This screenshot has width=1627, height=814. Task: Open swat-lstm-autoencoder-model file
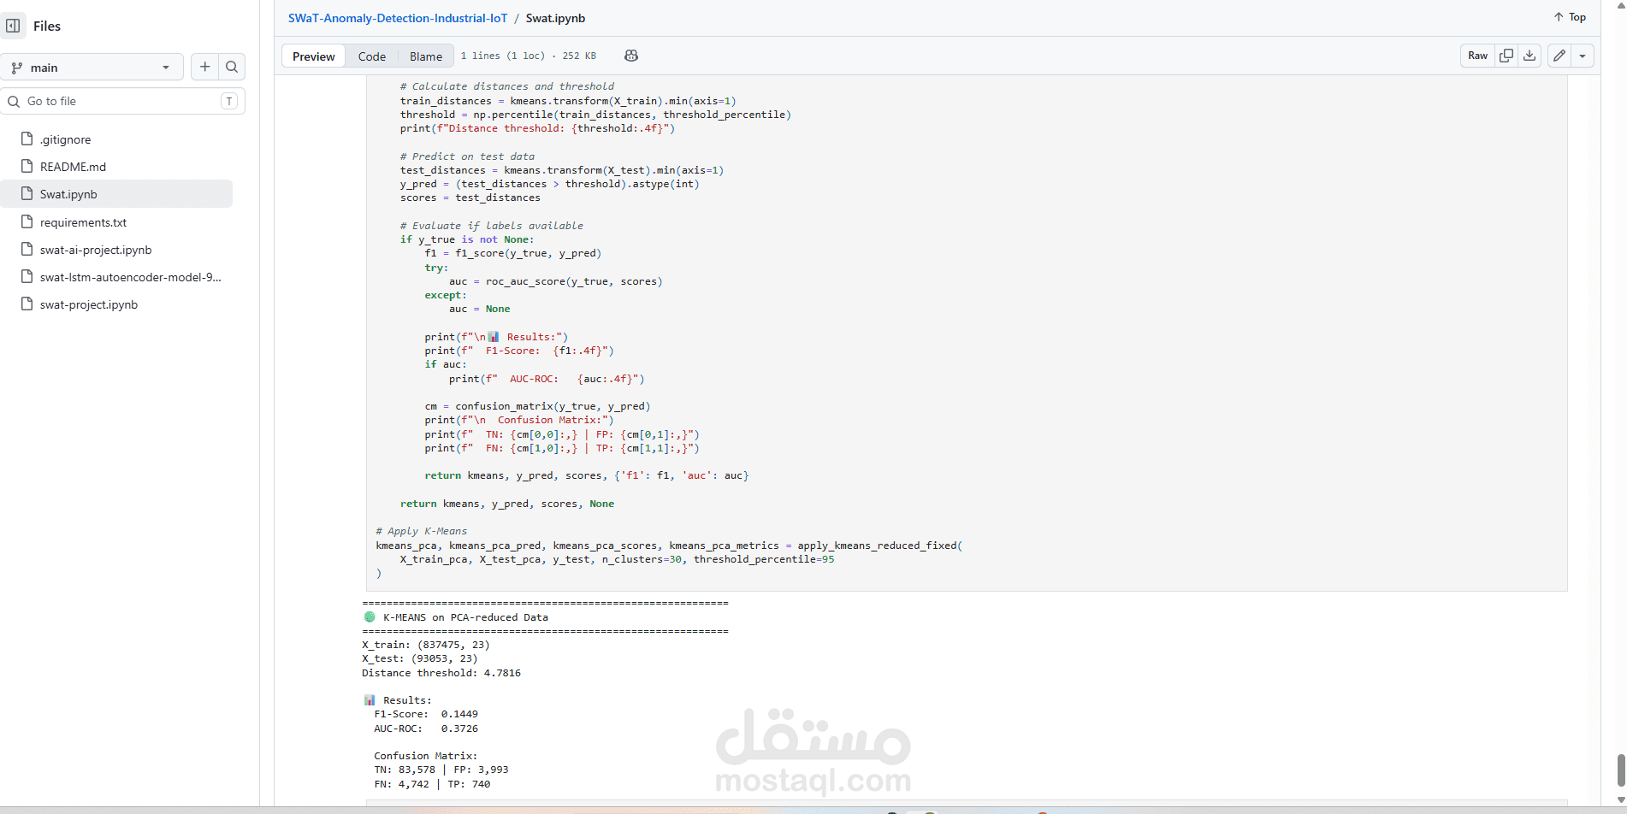click(x=116, y=277)
